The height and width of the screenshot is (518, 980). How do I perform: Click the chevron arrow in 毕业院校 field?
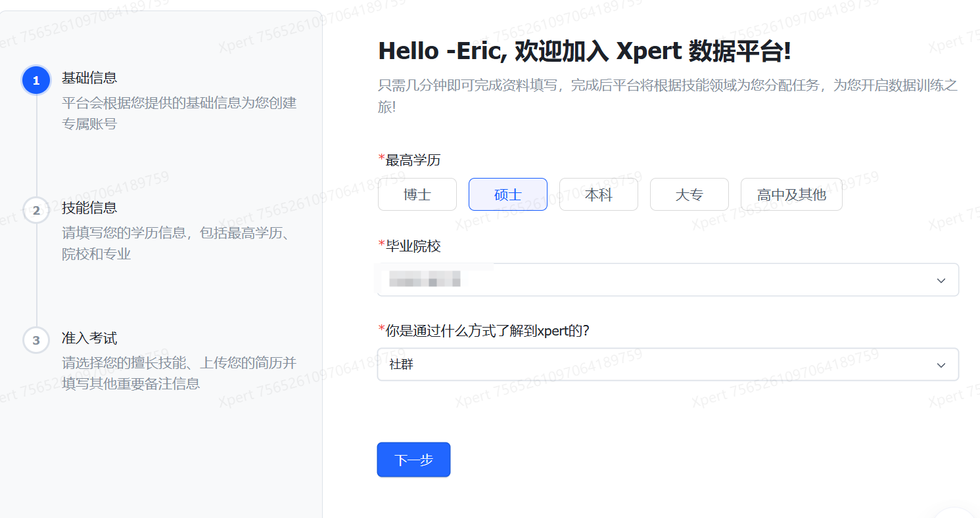tap(941, 280)
